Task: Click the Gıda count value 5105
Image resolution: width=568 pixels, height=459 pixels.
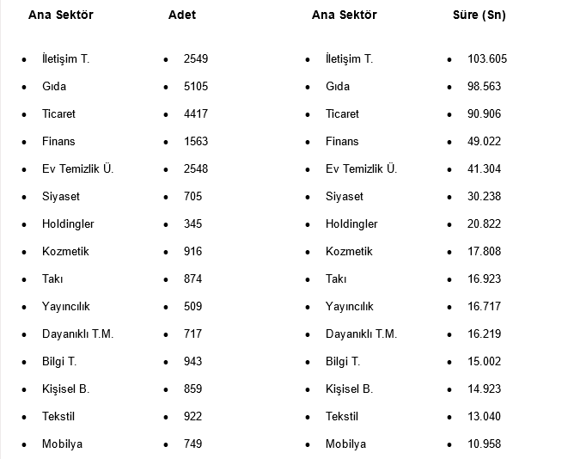Action: pos(196,87)
